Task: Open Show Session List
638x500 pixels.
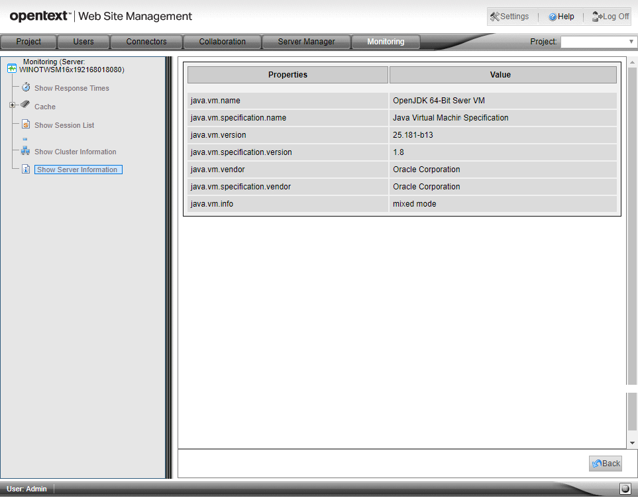Action: (64, 125)
